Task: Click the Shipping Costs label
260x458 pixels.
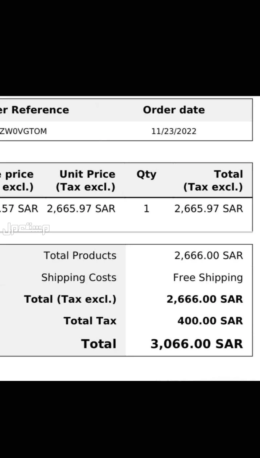Action: [79, 277]
